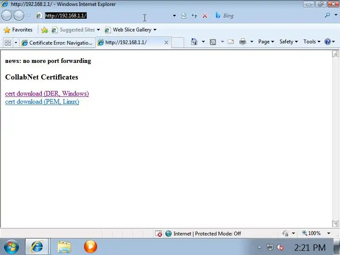
Task: Click the Forward navigation button
Action: coord(19,16)
